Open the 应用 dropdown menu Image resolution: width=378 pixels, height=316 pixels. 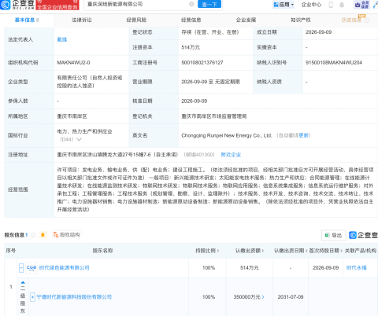click(283, 5)
